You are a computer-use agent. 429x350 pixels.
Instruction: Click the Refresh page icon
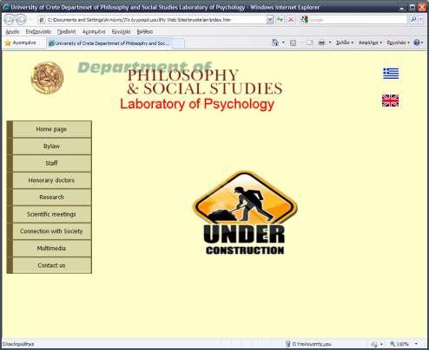pyautogui.click(x=280, y=20)
